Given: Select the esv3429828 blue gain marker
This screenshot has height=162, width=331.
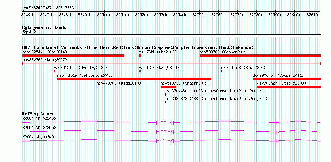Looking at the screenshot, I should coord(165,102).
